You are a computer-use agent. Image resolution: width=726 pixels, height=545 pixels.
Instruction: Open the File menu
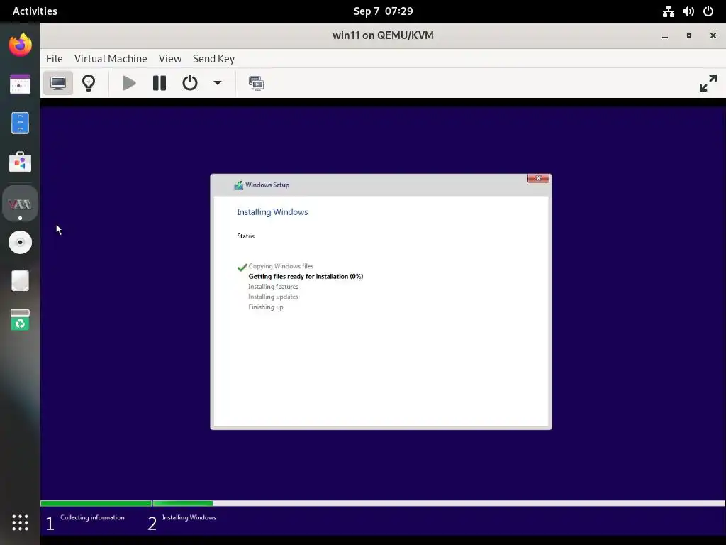(54, 59)
